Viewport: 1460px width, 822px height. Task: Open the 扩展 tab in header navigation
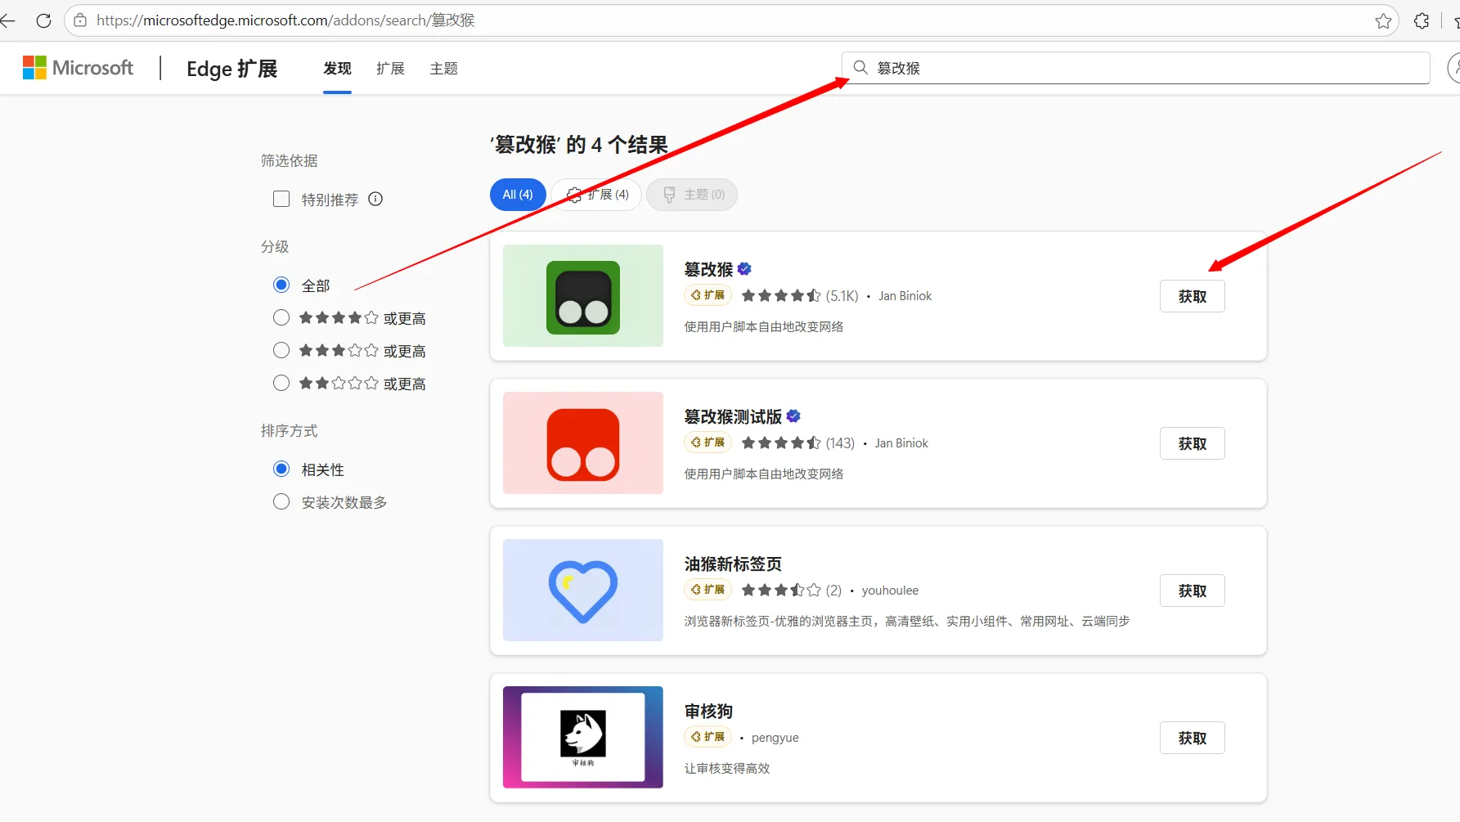click(390, 69)
